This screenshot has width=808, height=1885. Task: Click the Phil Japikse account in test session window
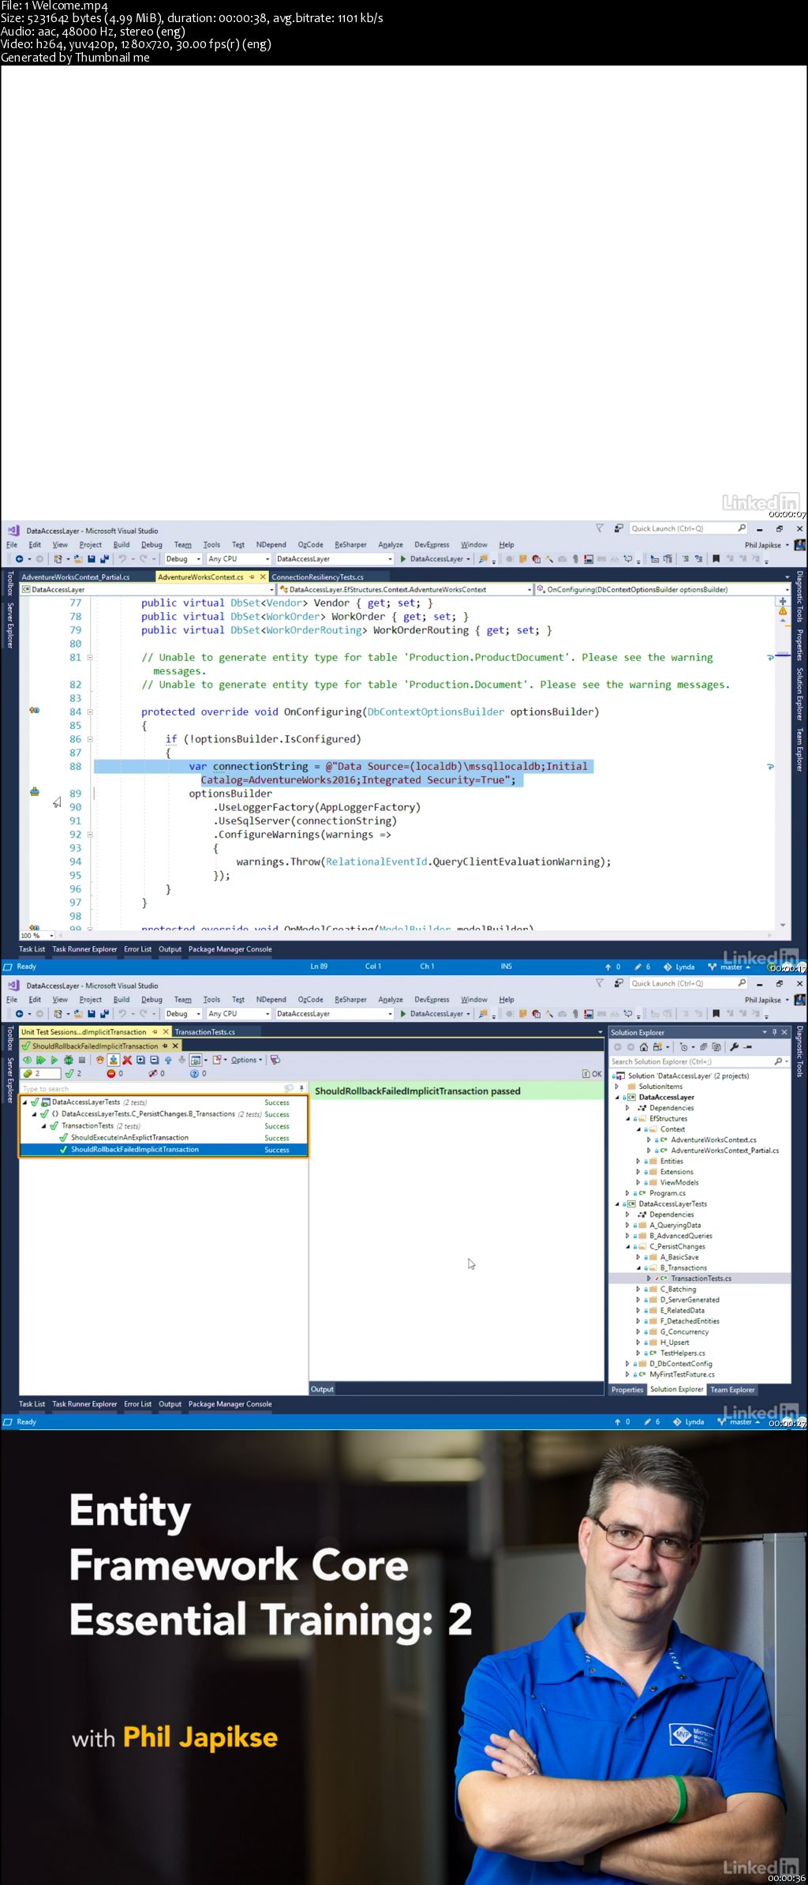point(766,1000)
